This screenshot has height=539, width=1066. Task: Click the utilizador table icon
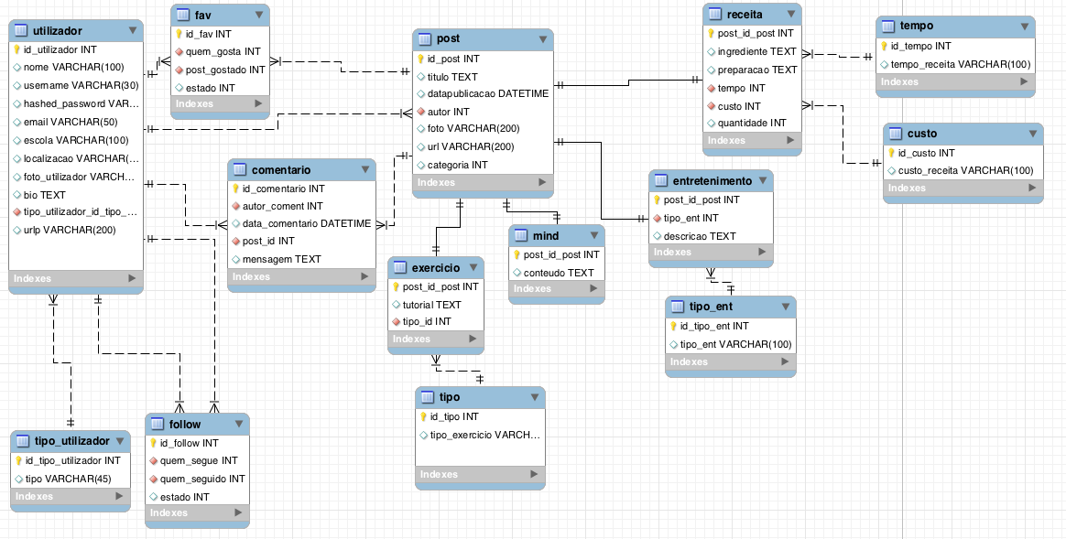22,30
